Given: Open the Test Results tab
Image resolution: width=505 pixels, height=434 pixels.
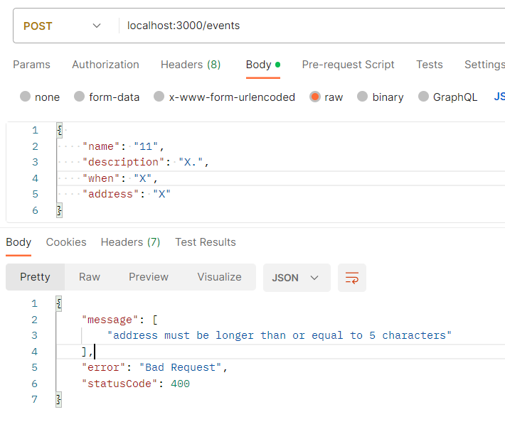Looking at the screenshot, I should click(x=206, y=242).
